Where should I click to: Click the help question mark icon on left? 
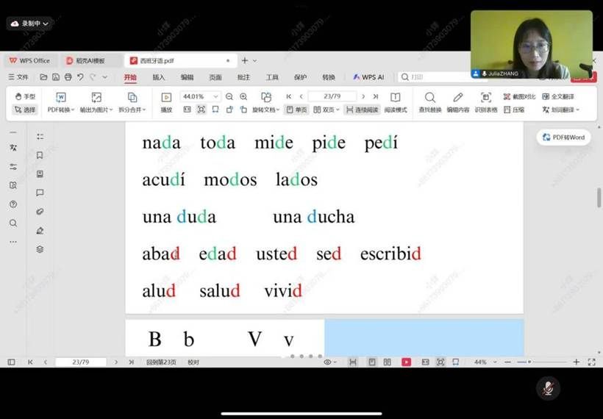13,204
